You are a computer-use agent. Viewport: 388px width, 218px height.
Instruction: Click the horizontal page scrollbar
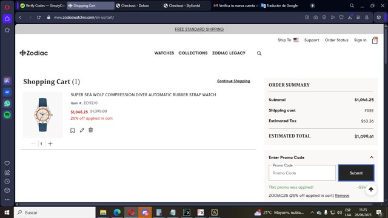click(x=195, y=205)
